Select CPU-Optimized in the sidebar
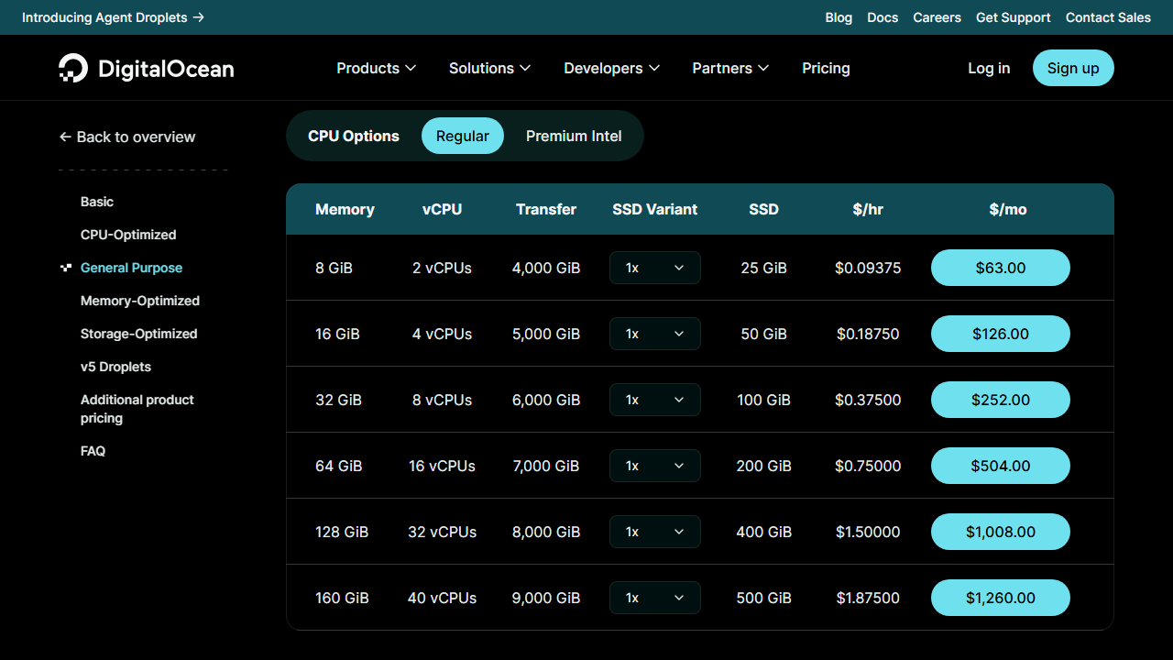The height and width of the screenshot is (660, 1173). point(128,235)
